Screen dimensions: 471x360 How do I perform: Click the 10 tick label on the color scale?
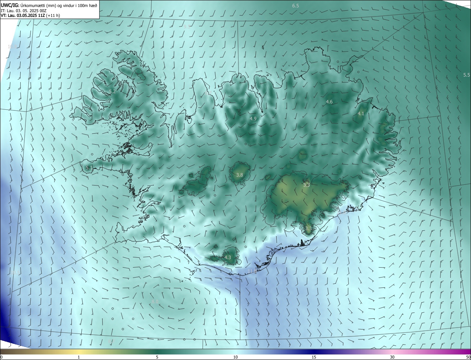235,357
